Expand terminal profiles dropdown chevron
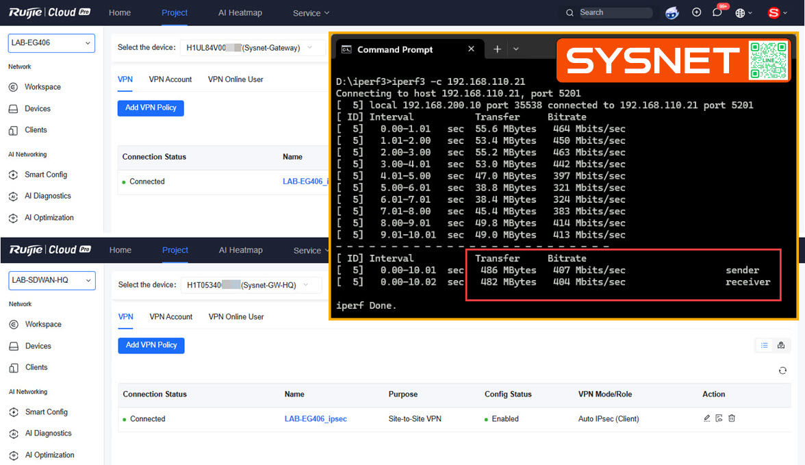Image resolution: width=805 pixels, height=465 pixels. (x=516, y=49)
